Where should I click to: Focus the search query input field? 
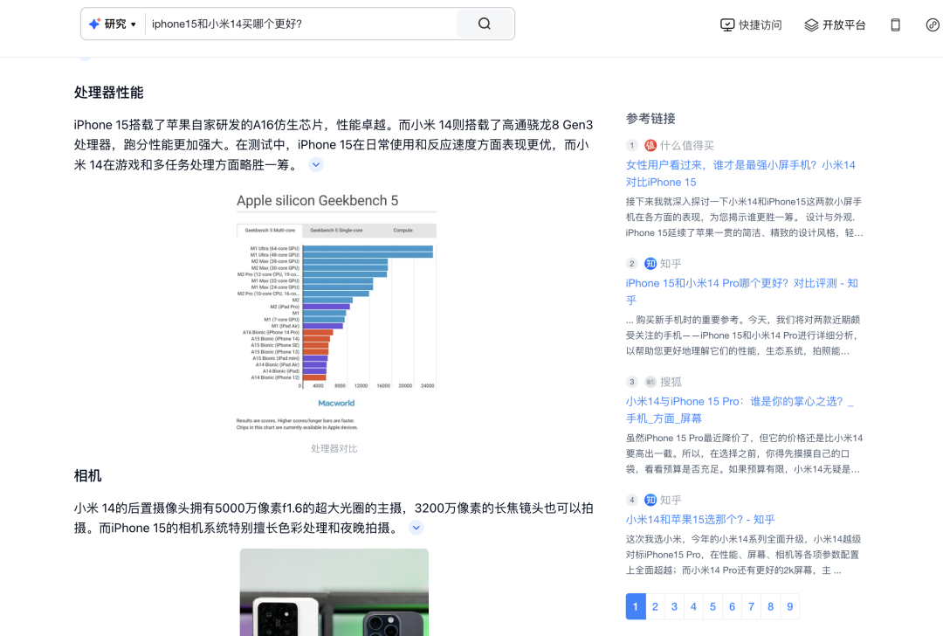300,24
